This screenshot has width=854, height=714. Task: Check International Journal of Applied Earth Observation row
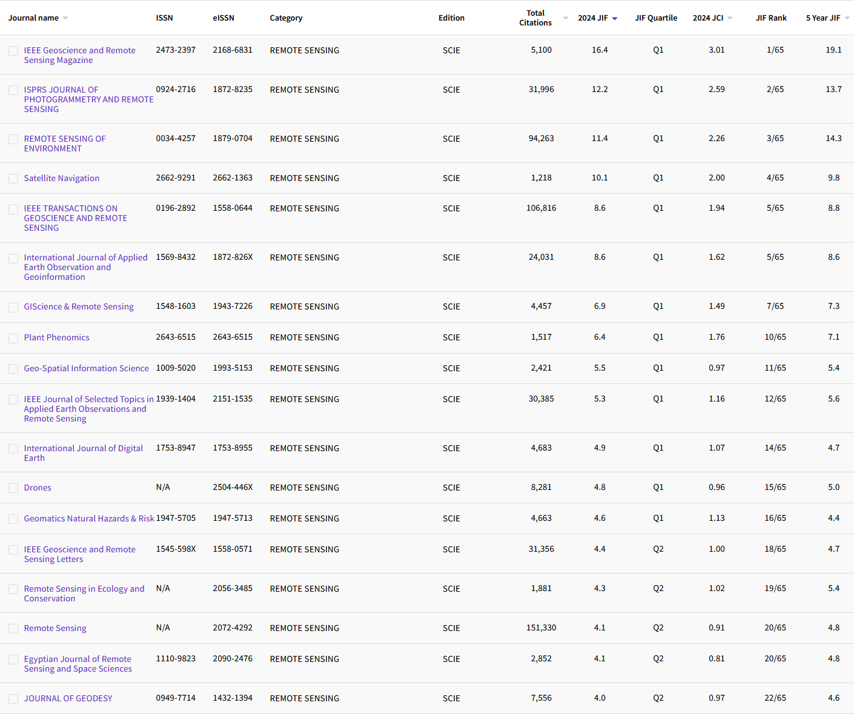click(x=13, y=258)
